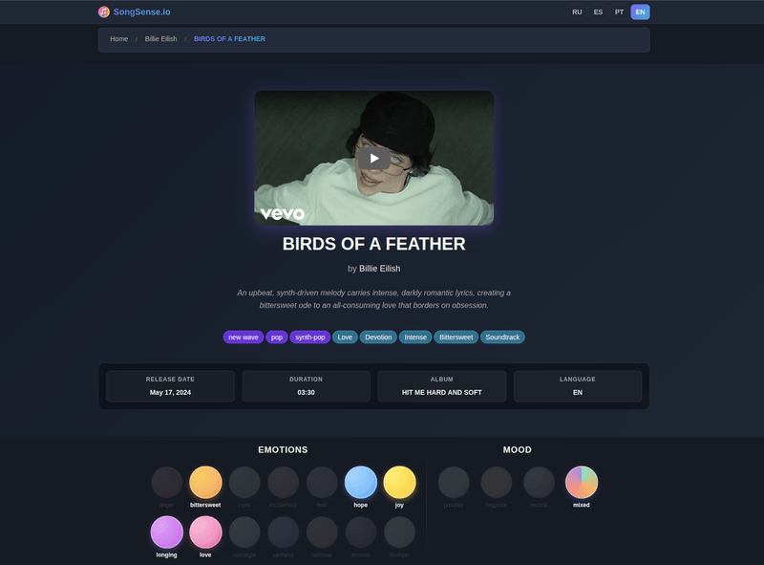Screen dimensions: 764x565
Task: Click the SongSense.io music note logo icon
Action: (104, 11)
